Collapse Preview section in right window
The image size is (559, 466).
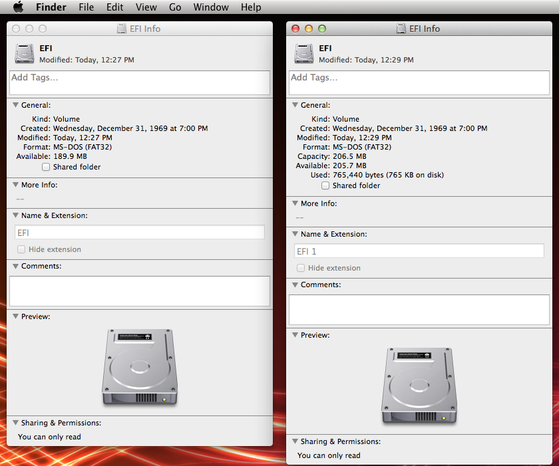pyautogui.click(x=295, y=335)
